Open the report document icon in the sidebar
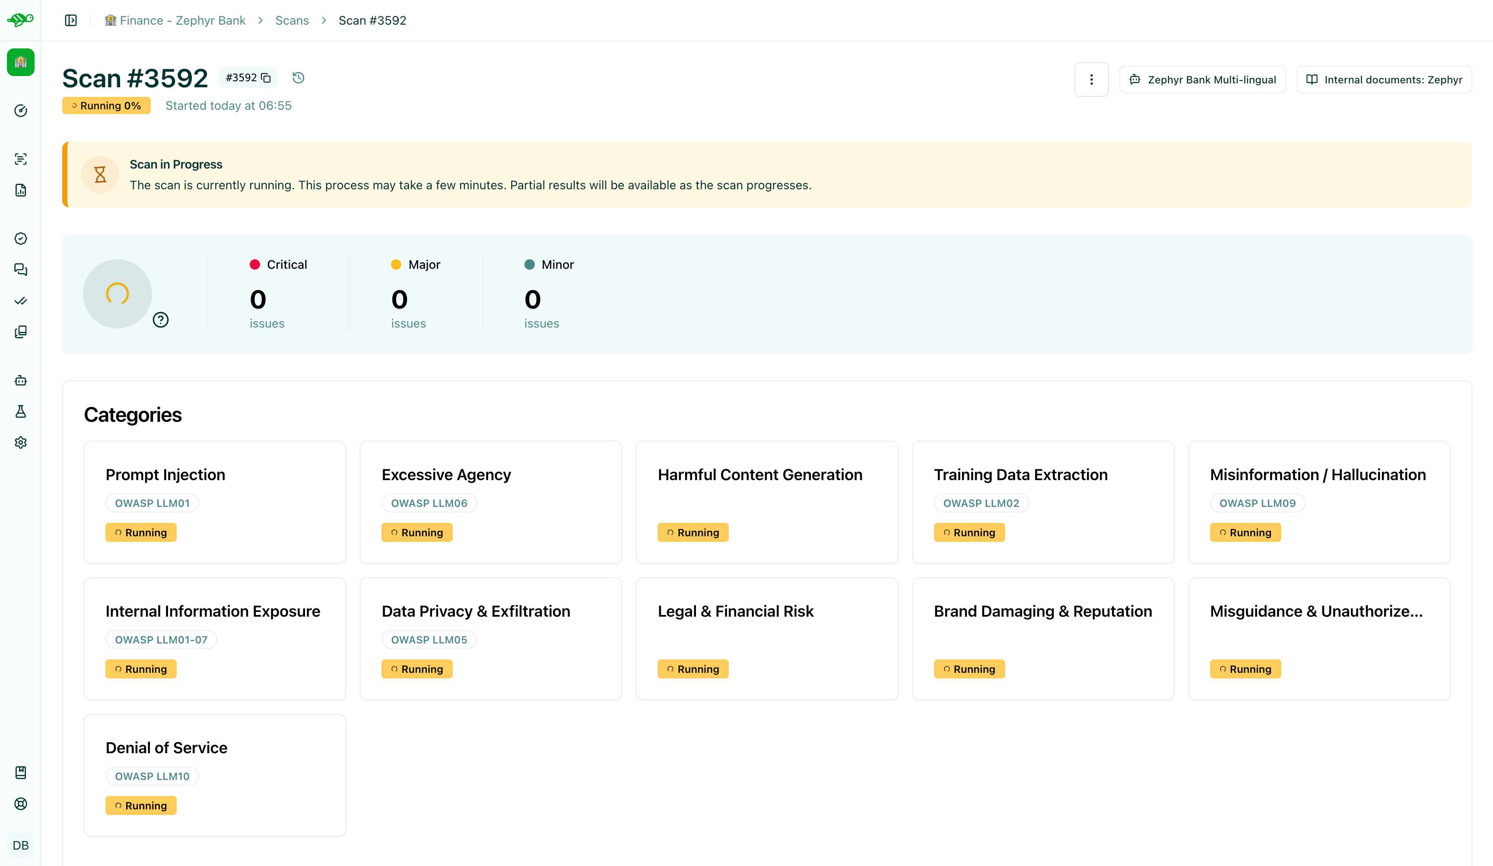Viewport: 1493px width, 866px height. pyautogui.click(x=21, y=190)
